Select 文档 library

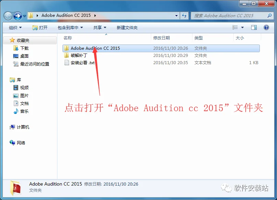(x=24, y=103)
